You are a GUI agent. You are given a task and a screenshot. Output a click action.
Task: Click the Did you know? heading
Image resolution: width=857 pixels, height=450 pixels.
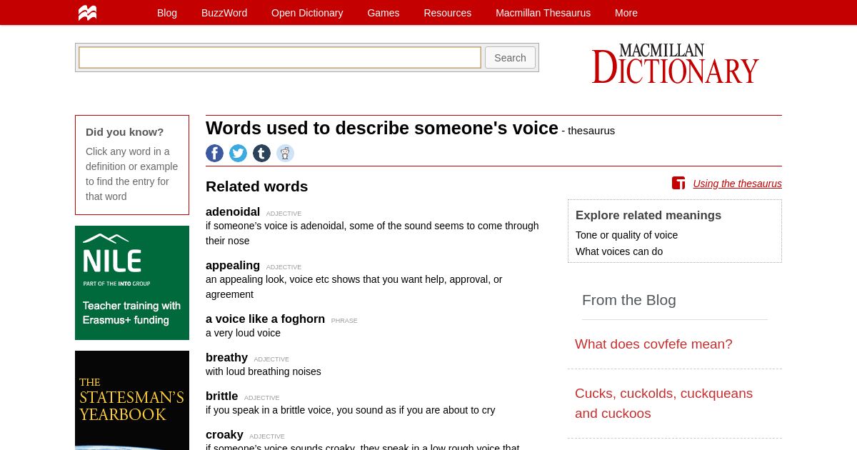click(125, 132)
